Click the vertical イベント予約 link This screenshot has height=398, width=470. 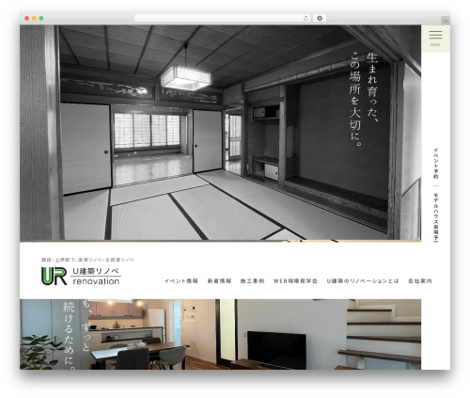pos(435,164)
